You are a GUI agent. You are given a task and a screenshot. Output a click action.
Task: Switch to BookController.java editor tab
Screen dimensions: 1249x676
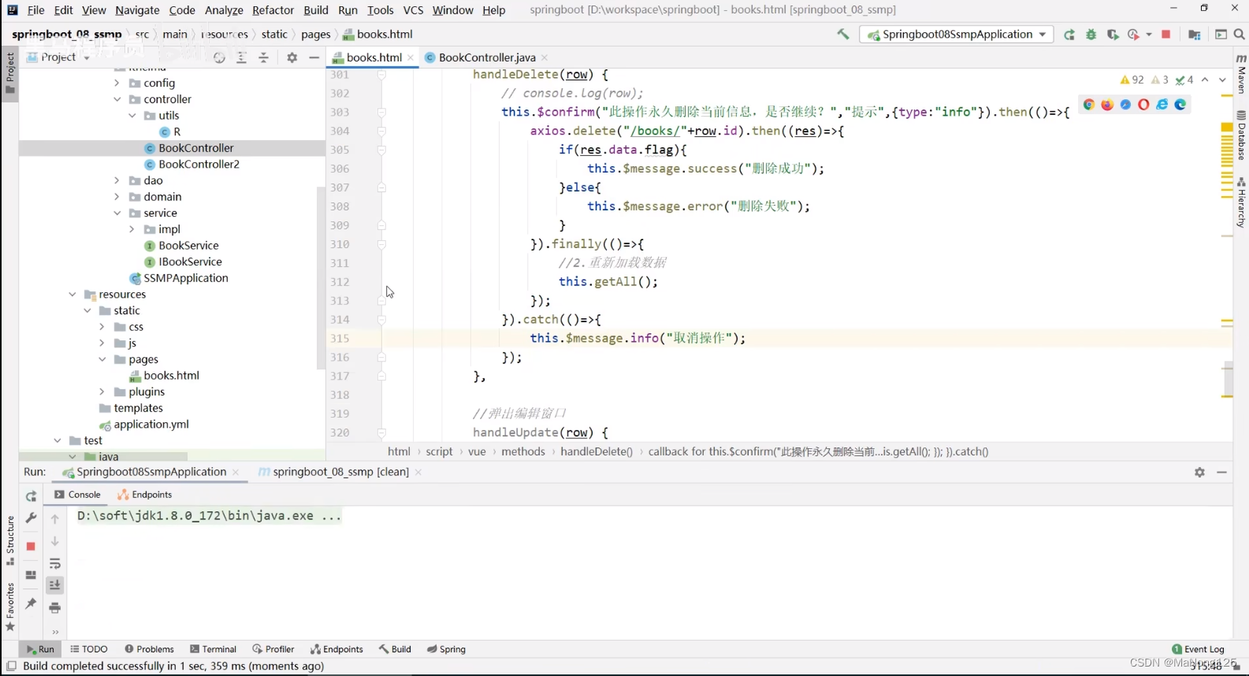coord(486,58)
